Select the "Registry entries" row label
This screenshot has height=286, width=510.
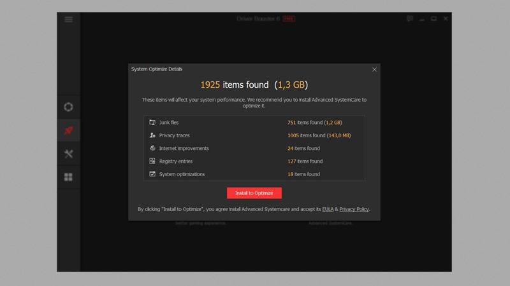[176, 161]
